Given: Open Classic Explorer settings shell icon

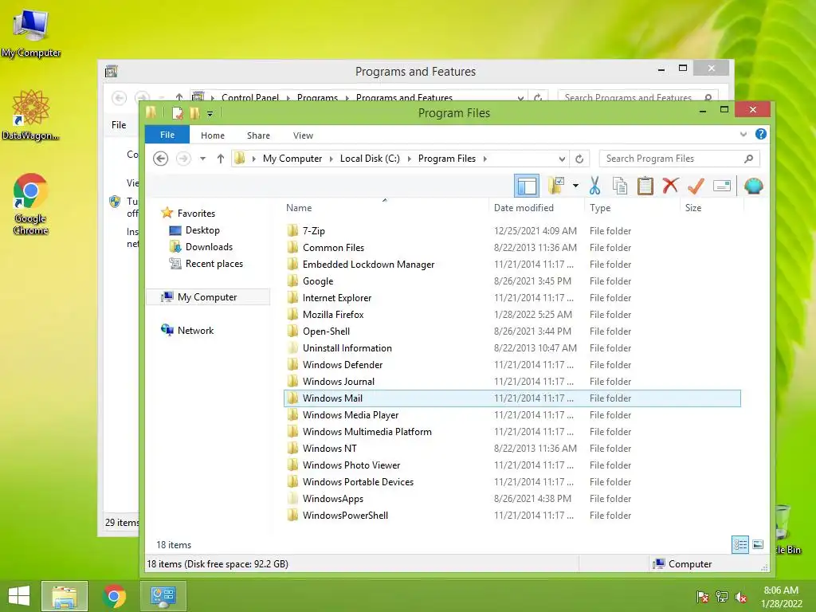Looking at the screenshot, I should point(754,186).
